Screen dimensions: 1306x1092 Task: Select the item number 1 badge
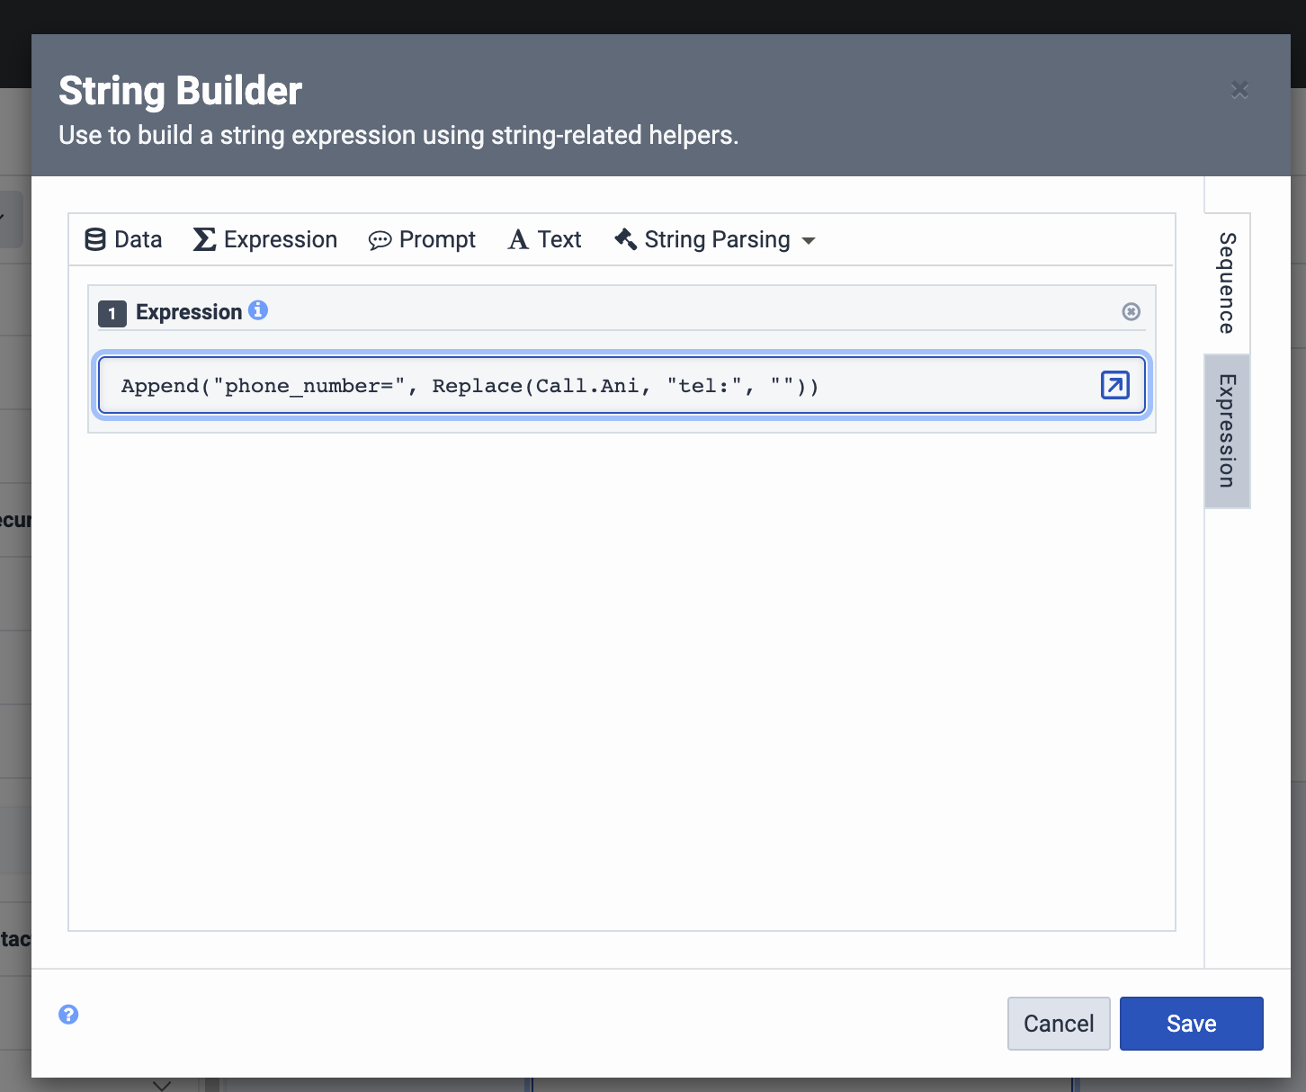click(x=112, y=313)
